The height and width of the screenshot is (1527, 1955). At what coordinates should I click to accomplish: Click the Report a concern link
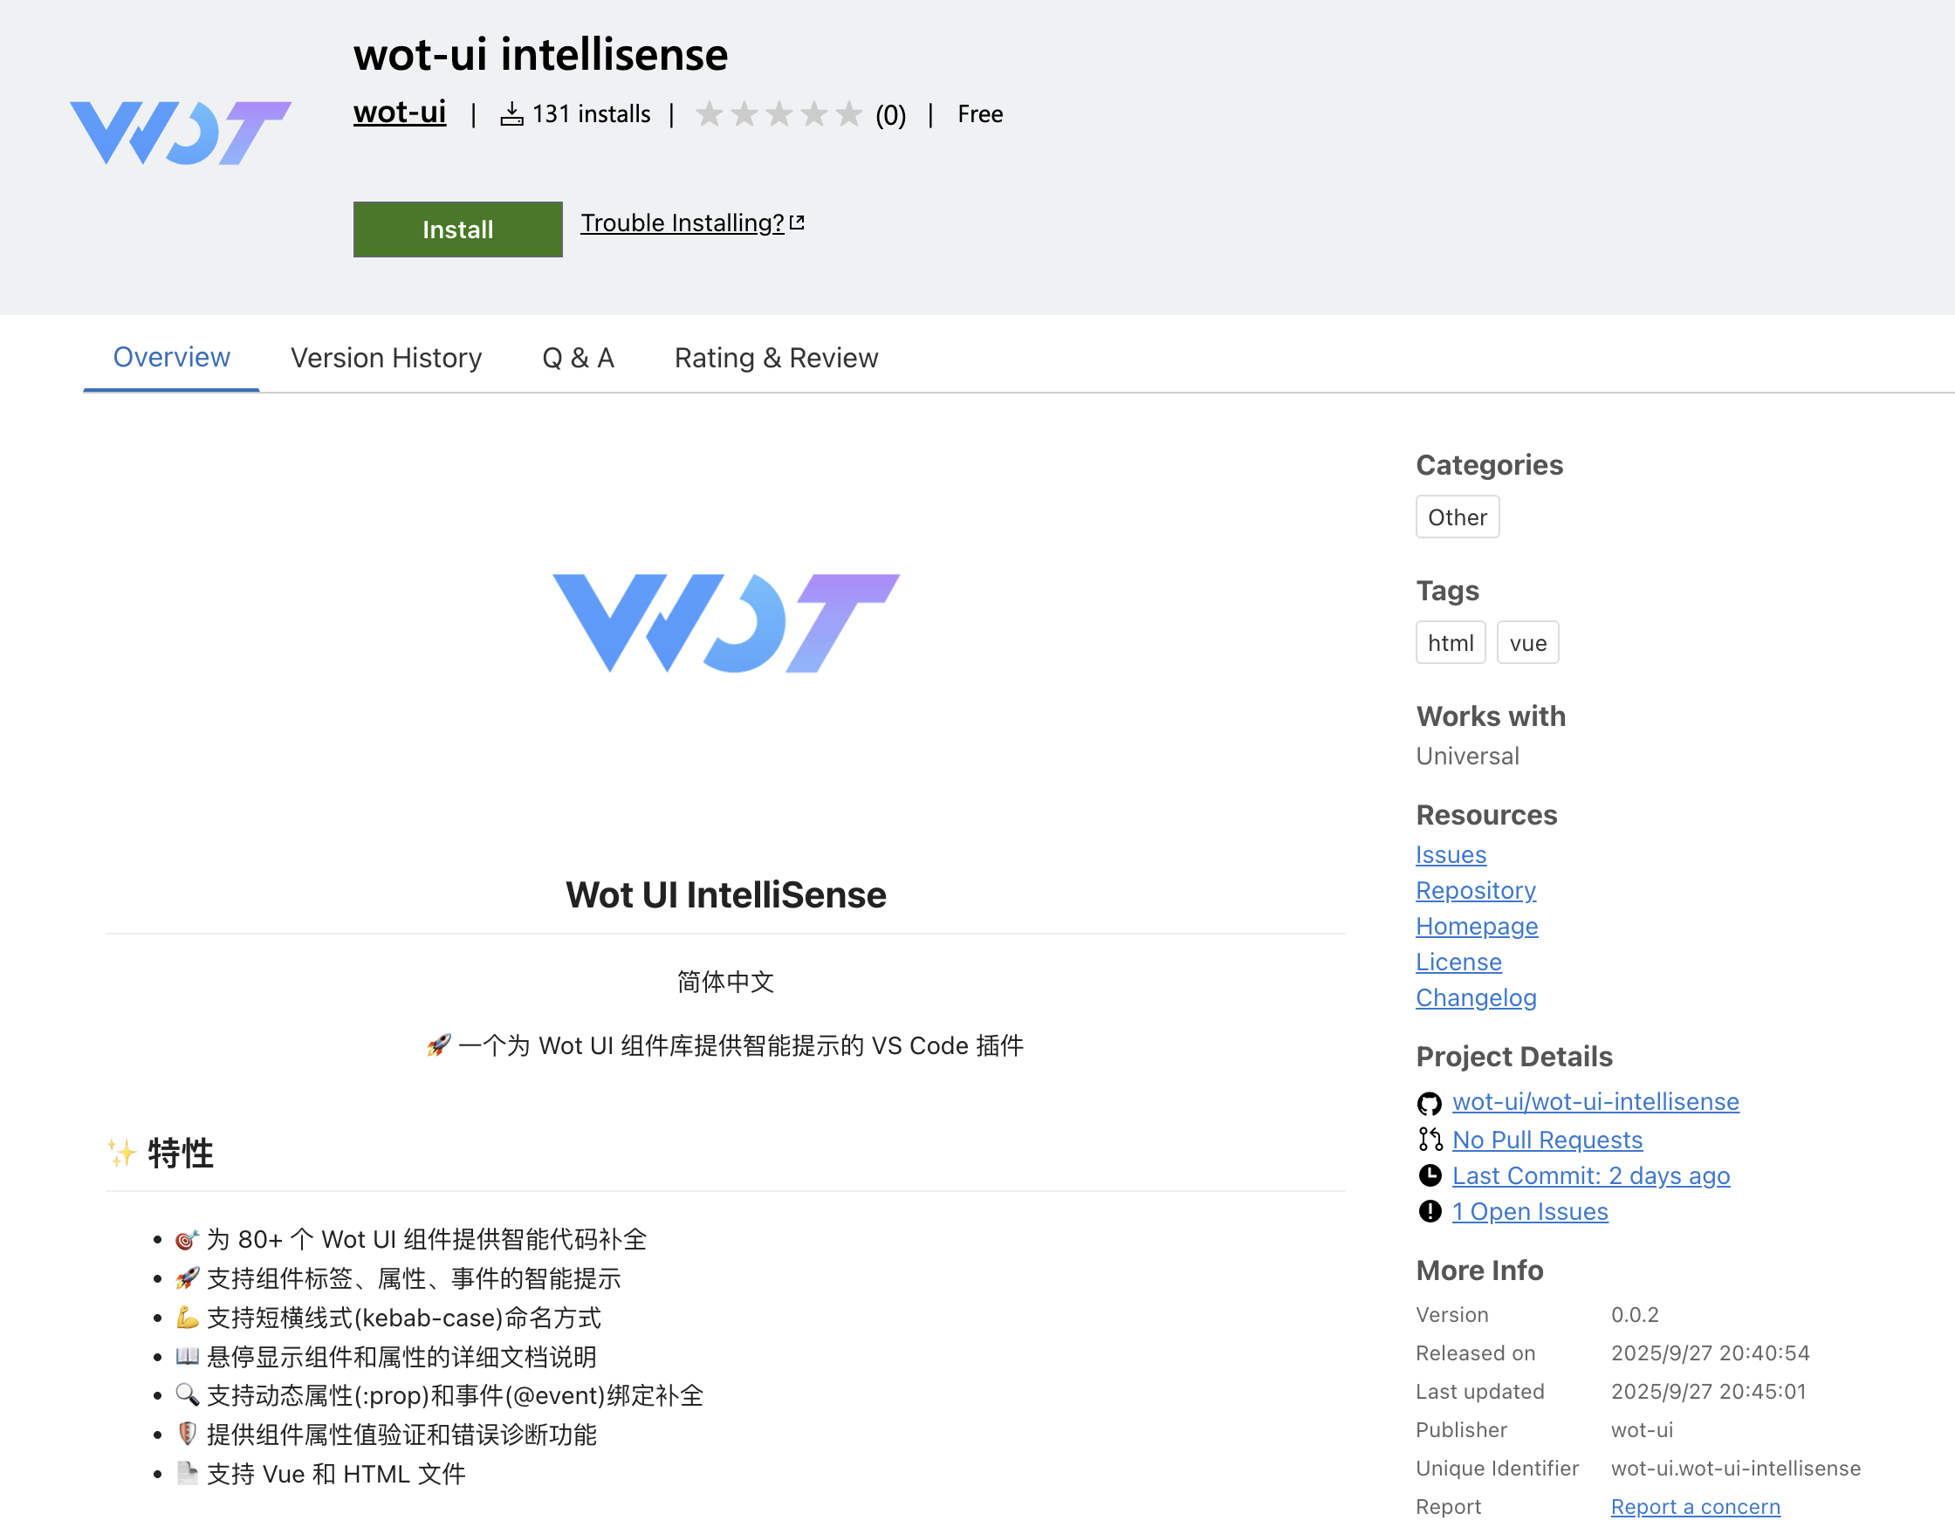click(1696, 1506)
